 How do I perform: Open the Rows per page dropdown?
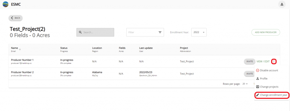(x=245, y=84)
